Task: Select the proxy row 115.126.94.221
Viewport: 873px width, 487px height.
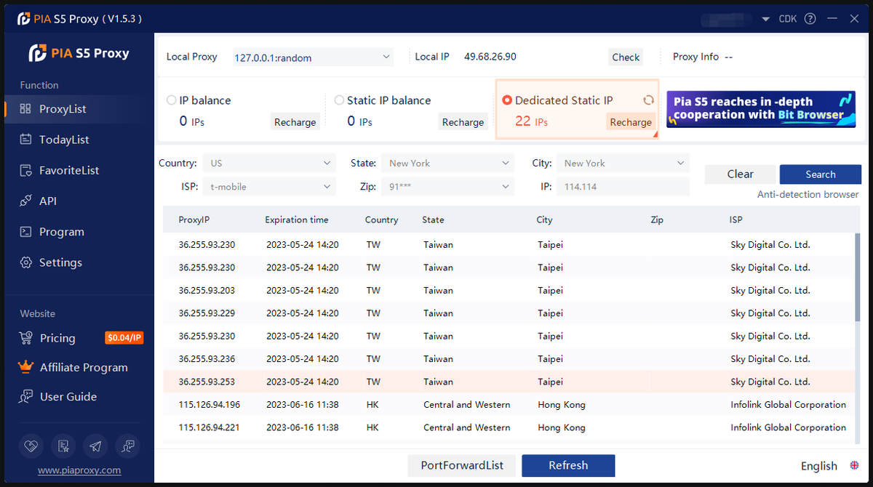Action: (x=508, y=427)
